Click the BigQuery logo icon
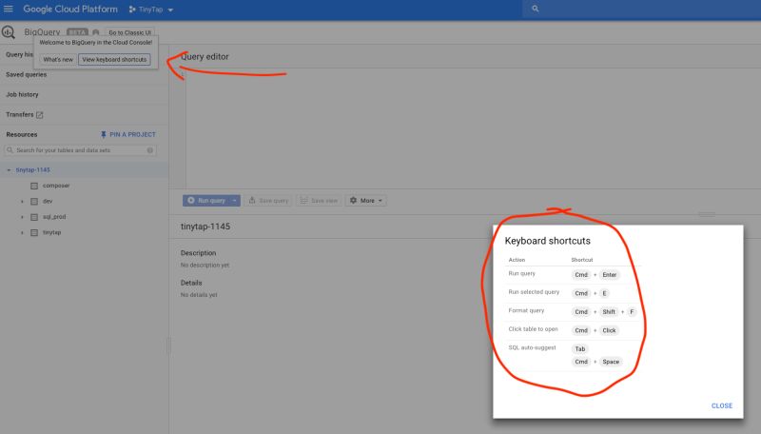The height and width of the screenshot is (434, 761). (9, 32)
